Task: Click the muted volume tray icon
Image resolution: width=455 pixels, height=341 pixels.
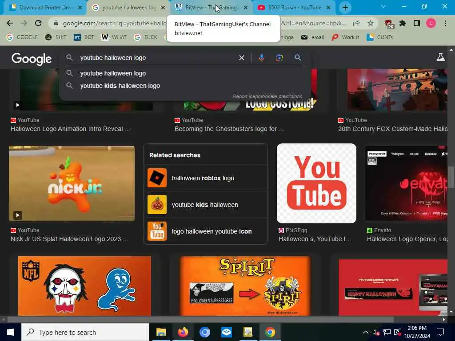Action: tap(376, 332)
